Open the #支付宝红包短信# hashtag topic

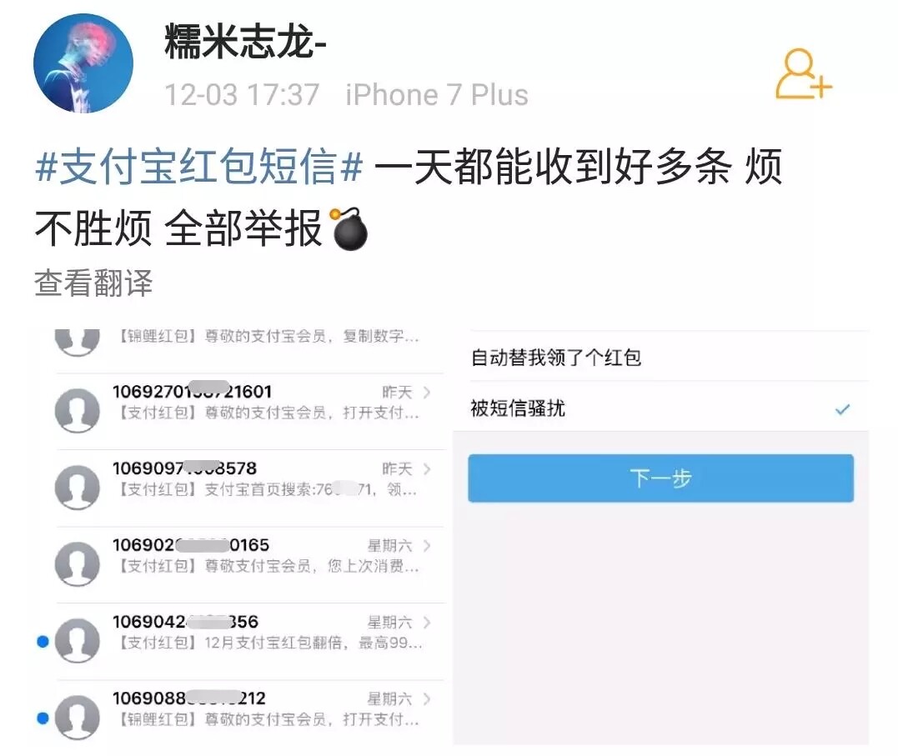pyautogui.click(x=198, y=167)
